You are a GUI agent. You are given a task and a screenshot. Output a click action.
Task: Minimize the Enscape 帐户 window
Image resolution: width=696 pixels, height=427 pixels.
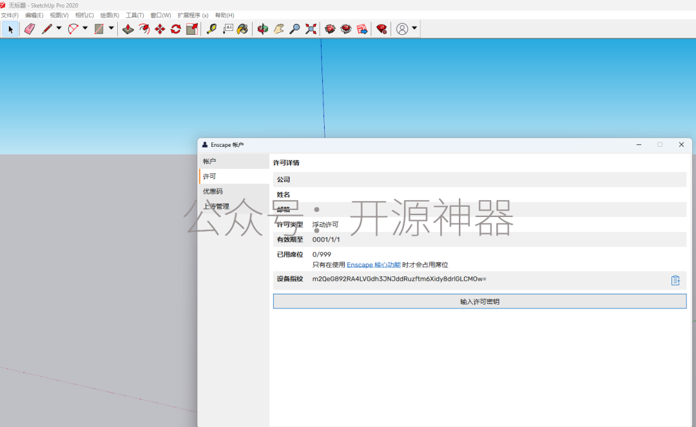click(639, 144)
